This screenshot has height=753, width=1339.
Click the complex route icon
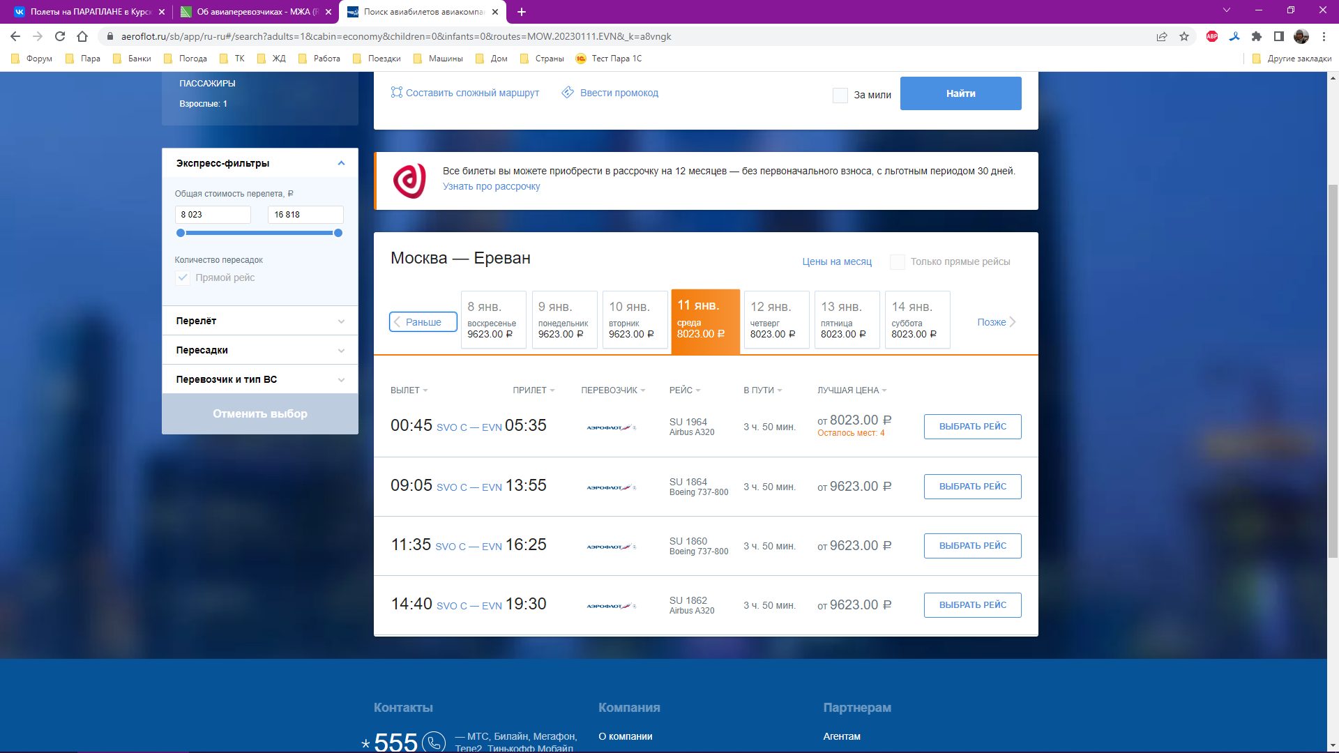tap(396, 93)
